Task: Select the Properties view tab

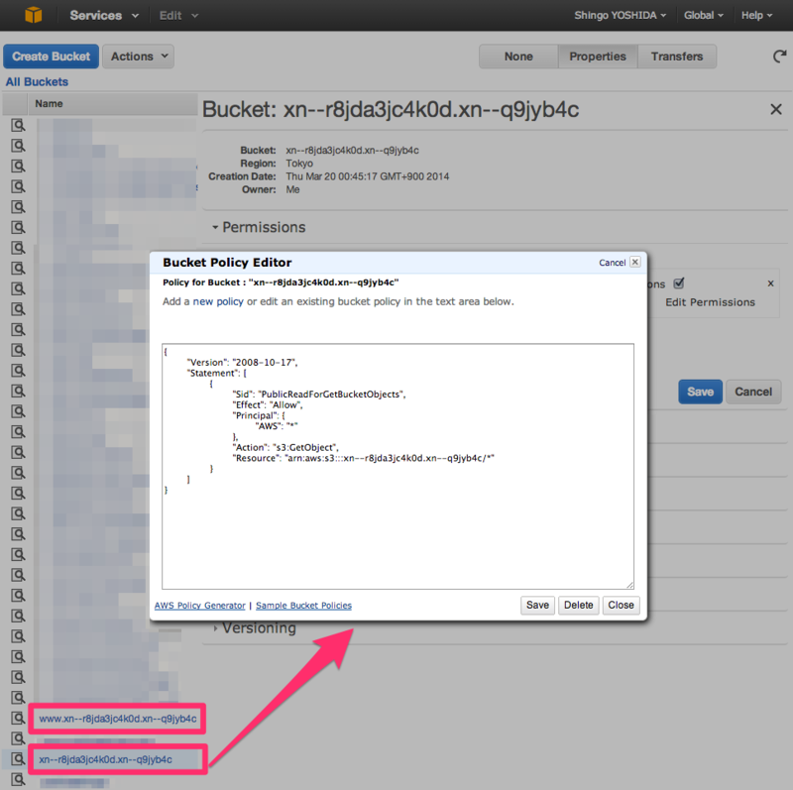Action: [598, 56]
